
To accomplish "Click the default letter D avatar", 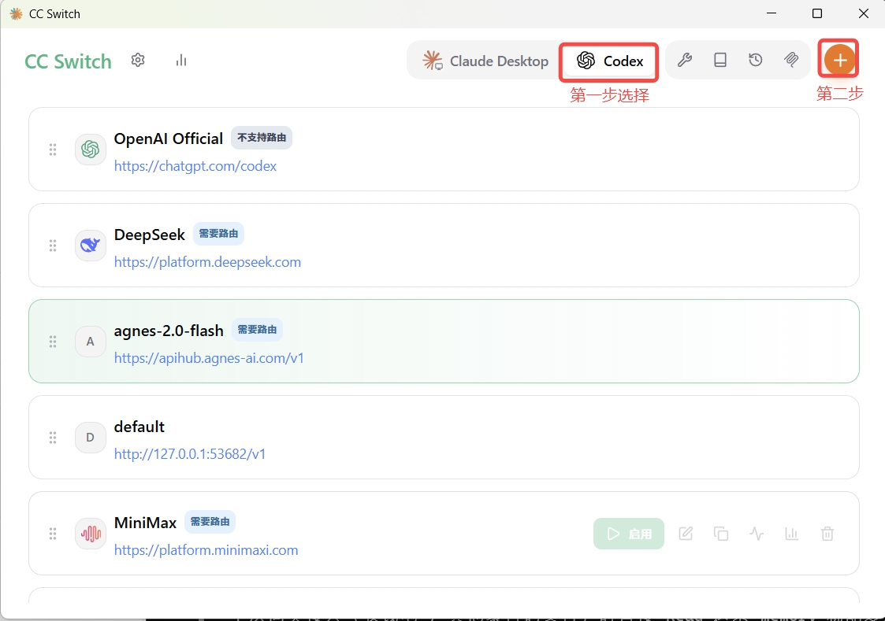I will pyautogui.click(x=91, y=438).
